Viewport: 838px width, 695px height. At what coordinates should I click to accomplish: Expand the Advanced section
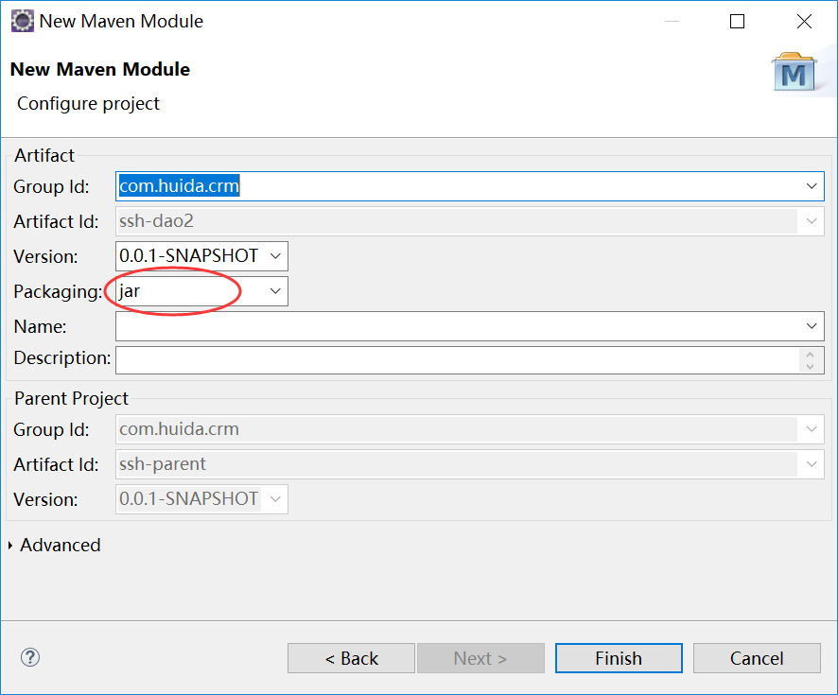point(11,546)
